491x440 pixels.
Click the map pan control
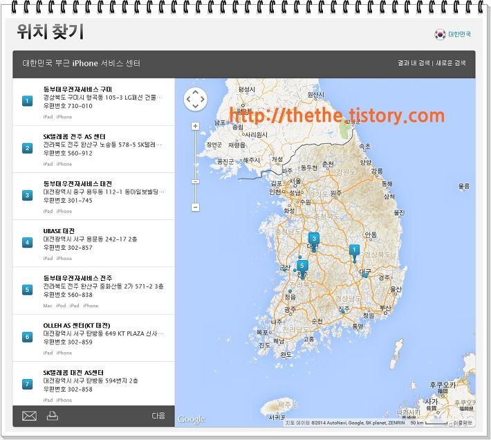[196, 99]
